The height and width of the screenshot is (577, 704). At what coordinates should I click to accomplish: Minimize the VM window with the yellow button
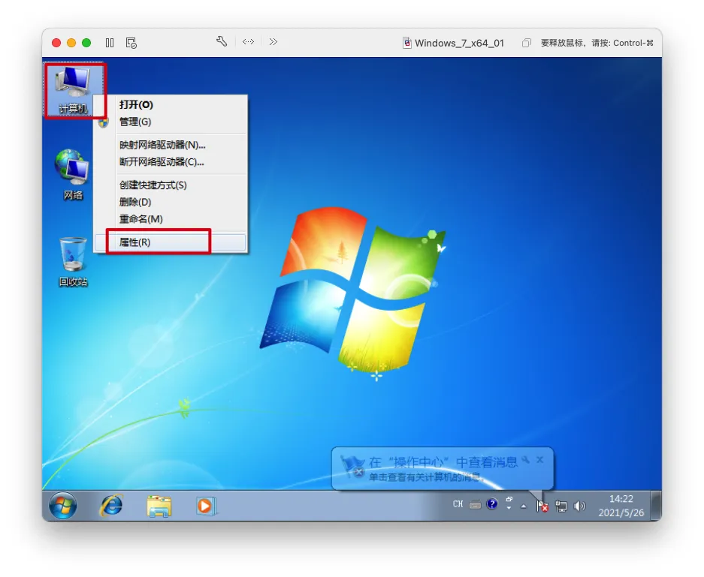(x=71, y=43)
